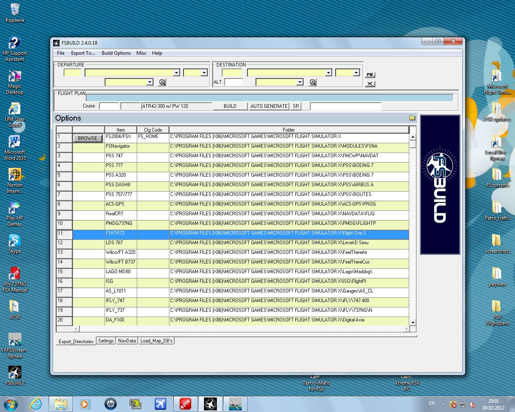Viewport: 515px width, 412px height.
Task: Click the BUILD button
Action: tap(230, 106)
